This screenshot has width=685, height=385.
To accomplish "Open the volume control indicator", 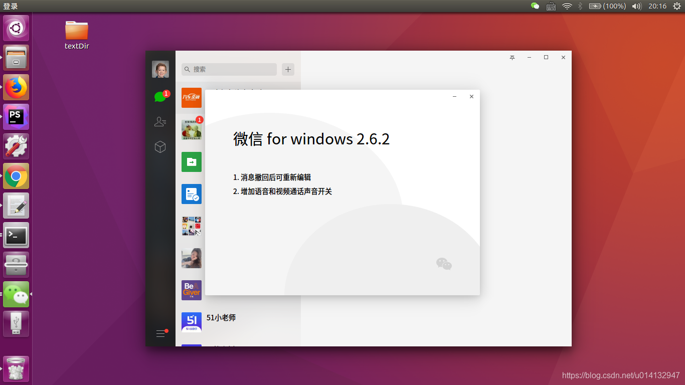I will coord(637,6).
